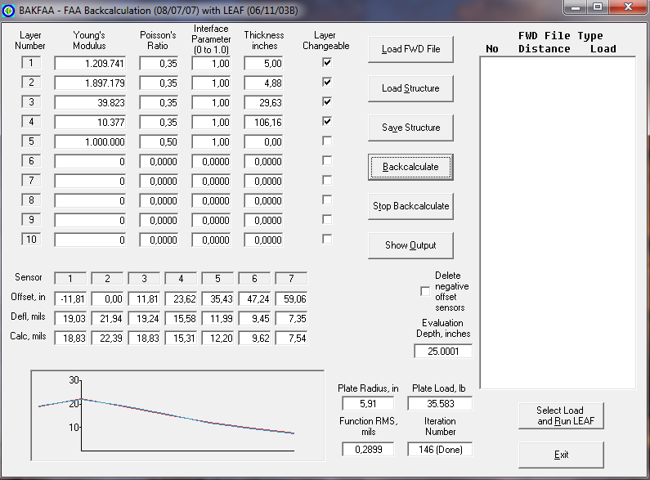Close the BAKFAA window

pyautogui.click(x=628, y=7)
